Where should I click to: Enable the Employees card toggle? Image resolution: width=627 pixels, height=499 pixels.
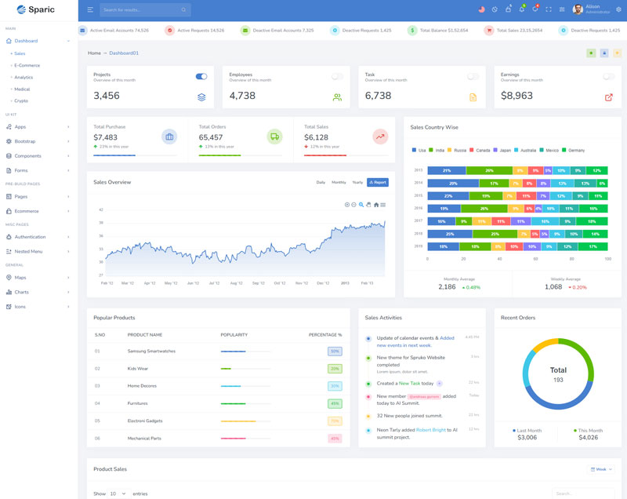[337, 77]
